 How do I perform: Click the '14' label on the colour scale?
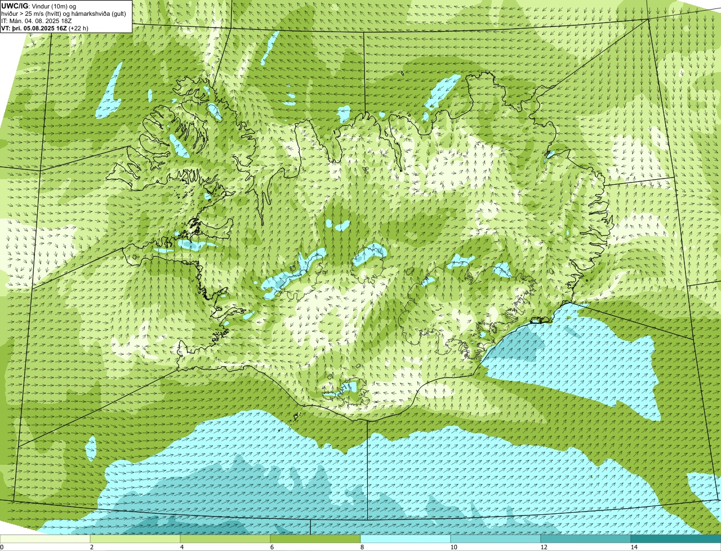point(634,547)
